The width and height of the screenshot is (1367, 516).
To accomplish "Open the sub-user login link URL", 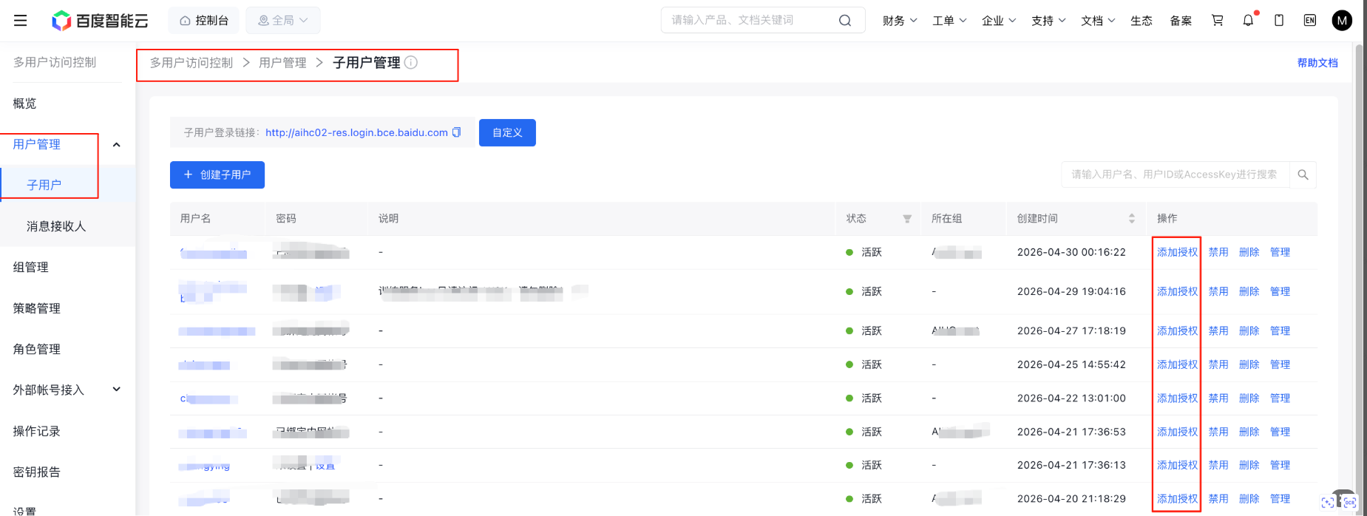I will click(356, 132).
